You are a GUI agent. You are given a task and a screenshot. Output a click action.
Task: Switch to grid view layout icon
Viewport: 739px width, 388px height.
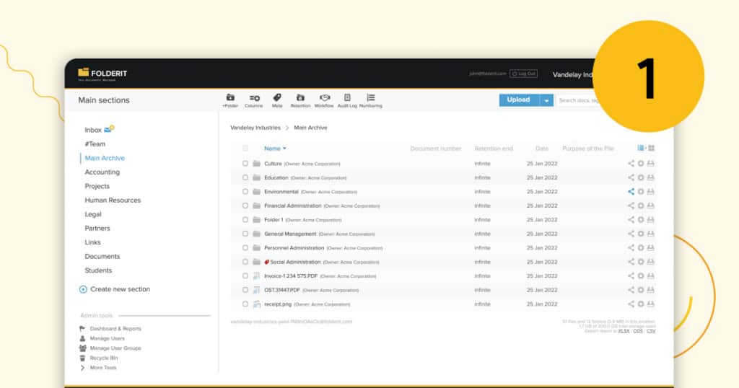[651, 149]
